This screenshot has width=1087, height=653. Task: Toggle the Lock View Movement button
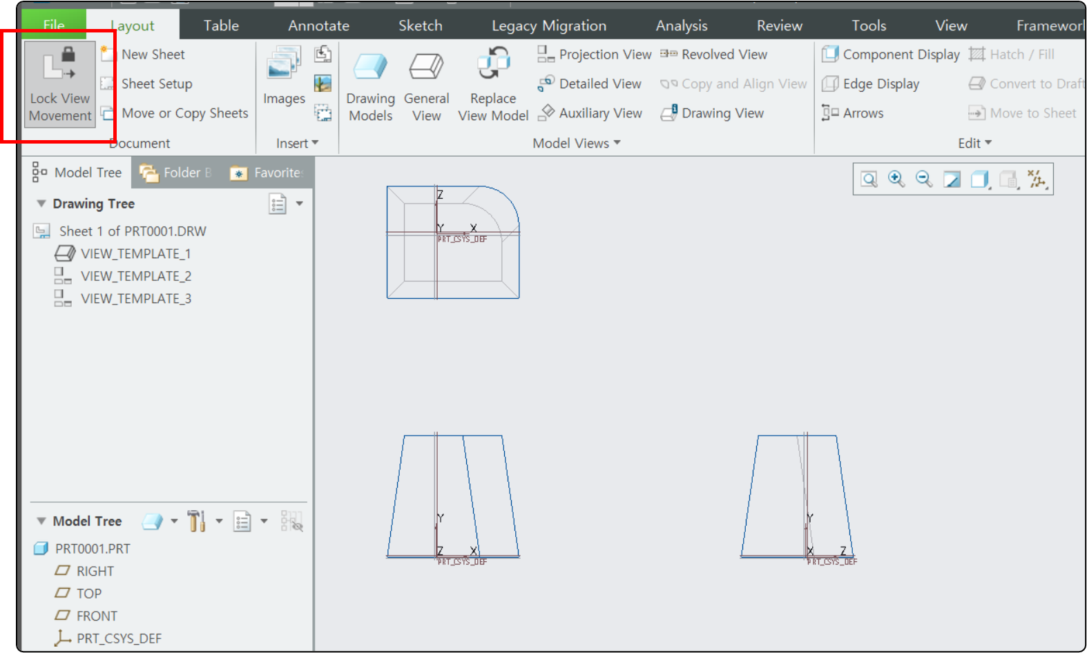click(60, 84)
